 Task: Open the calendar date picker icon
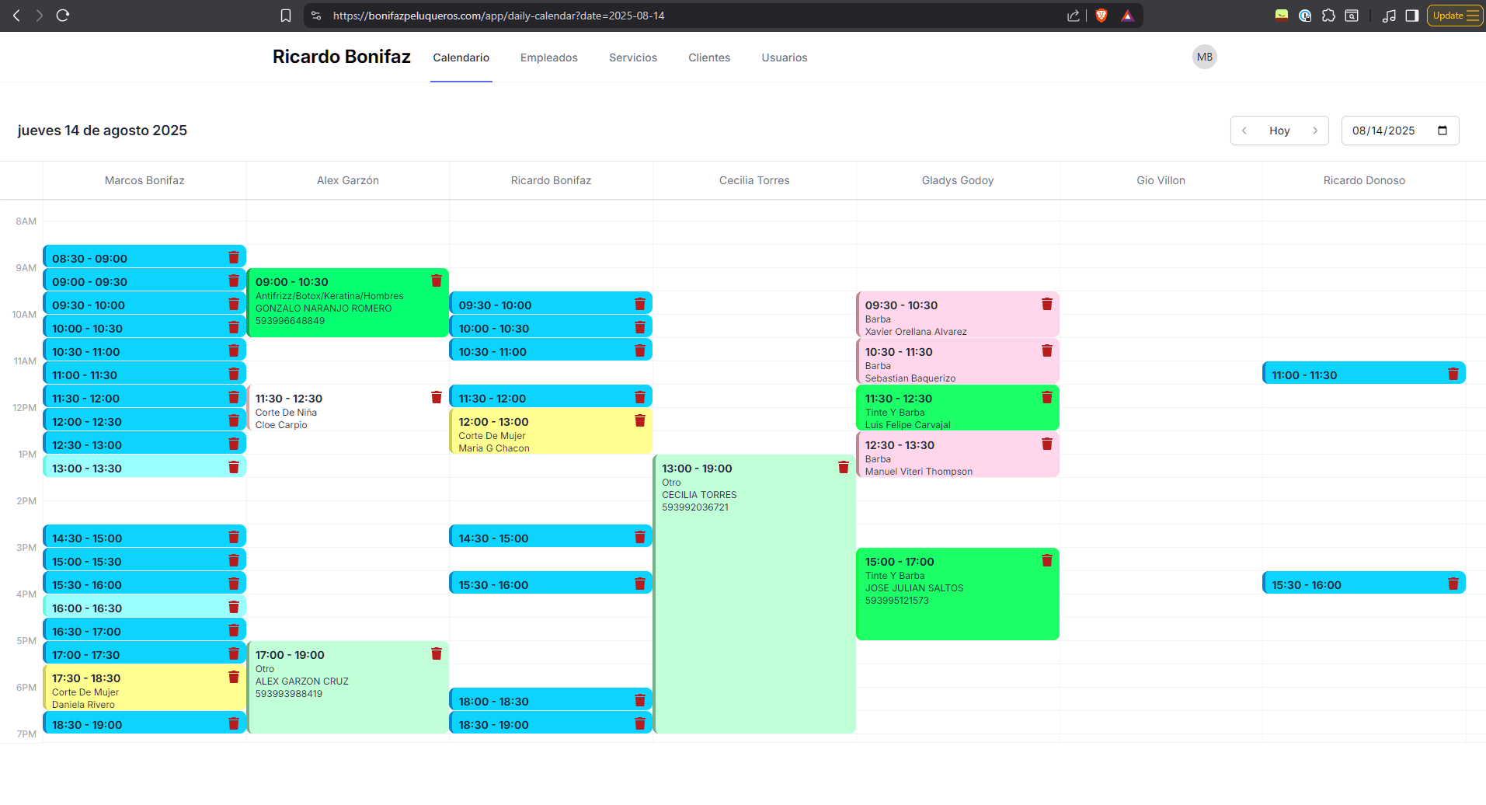[x=1442, y=131]
